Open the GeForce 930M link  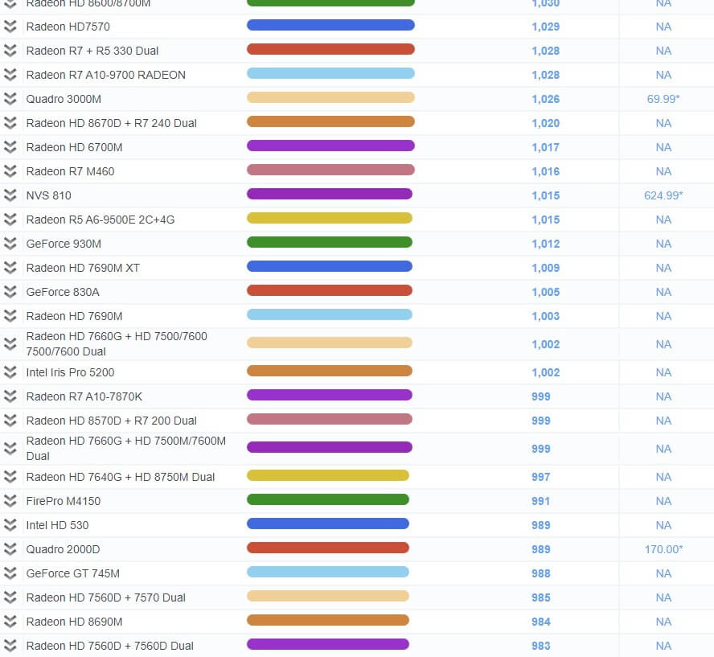64,244
